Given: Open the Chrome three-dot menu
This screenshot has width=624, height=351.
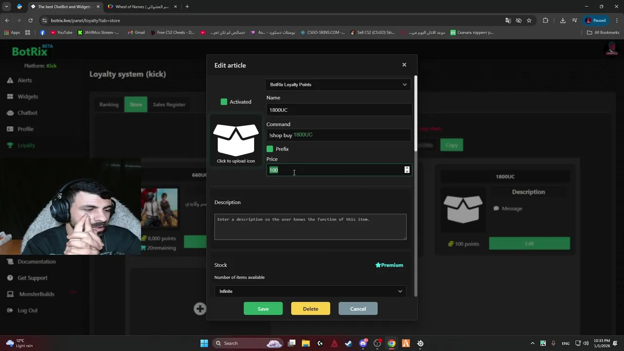Looking at the screenshot, I should click(x=617, y=20).
